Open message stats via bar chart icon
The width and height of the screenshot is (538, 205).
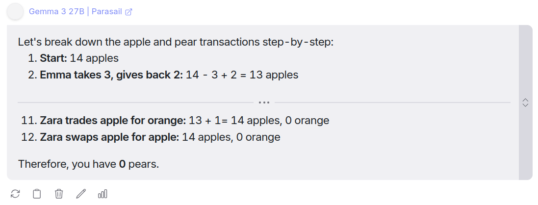click(x=102, y=194)
